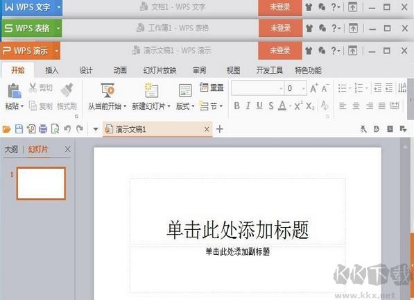The image size is (414, 300).
Task: Click the Export to PDF icon
Action: (x=31, y=129)
